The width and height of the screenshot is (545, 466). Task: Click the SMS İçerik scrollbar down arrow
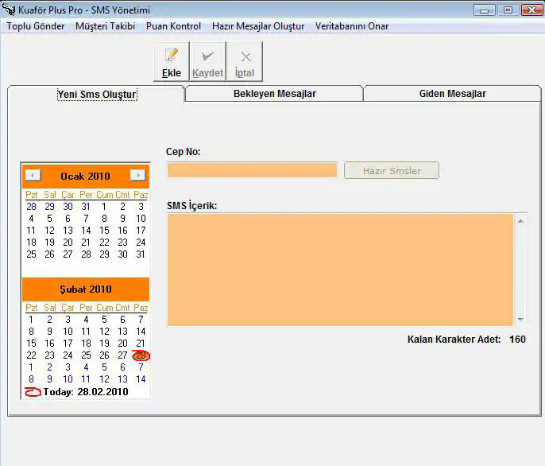520,319
